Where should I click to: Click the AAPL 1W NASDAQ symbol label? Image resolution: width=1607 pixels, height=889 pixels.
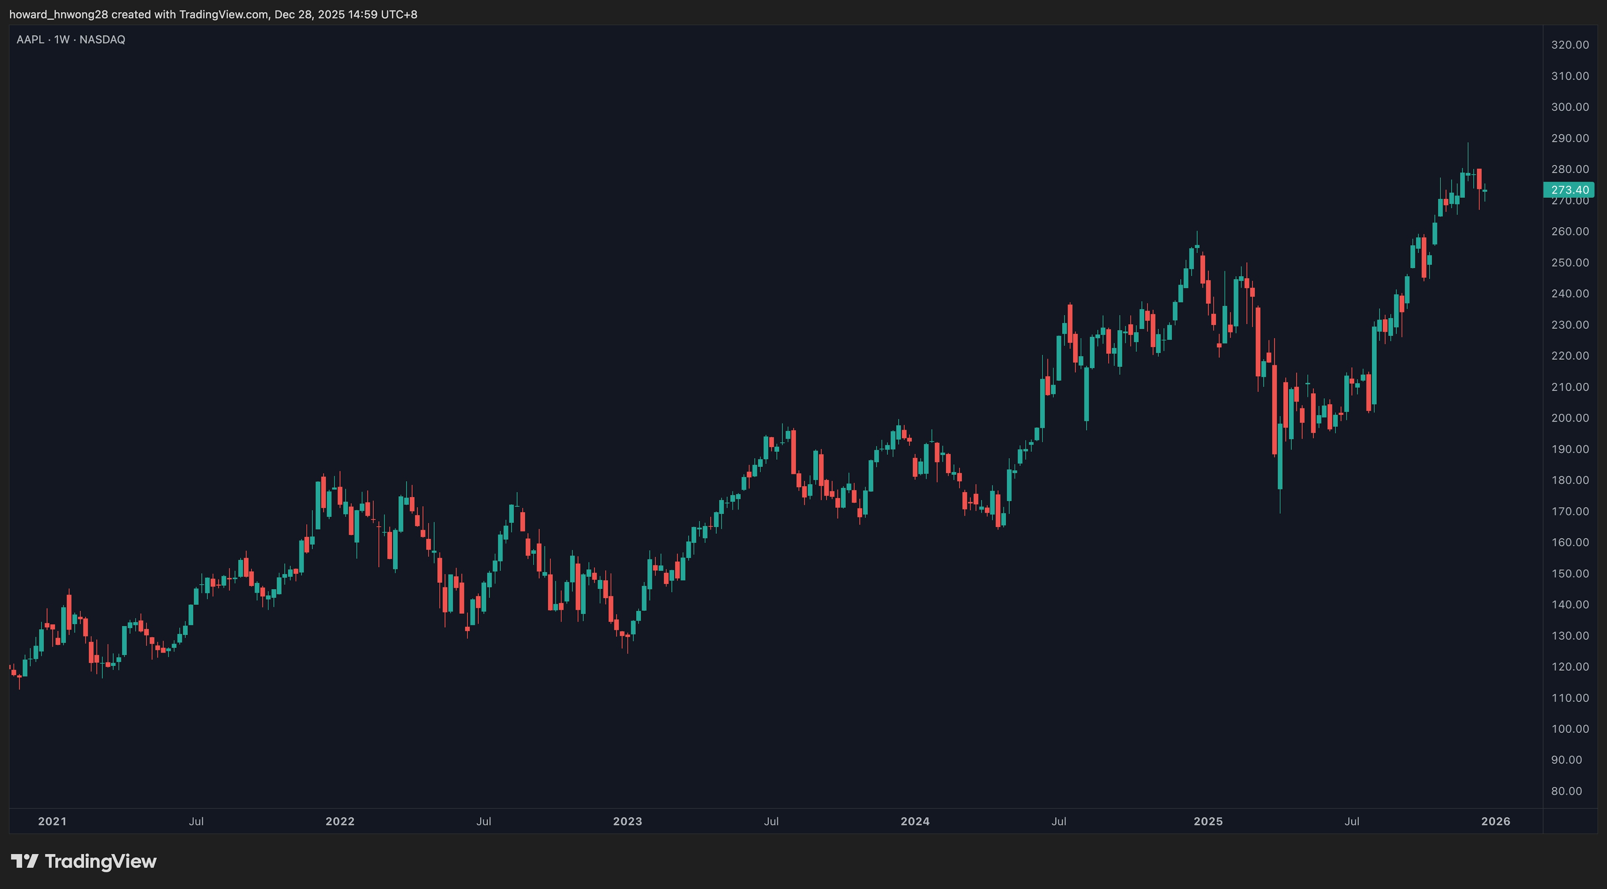(x=70, y=39)
